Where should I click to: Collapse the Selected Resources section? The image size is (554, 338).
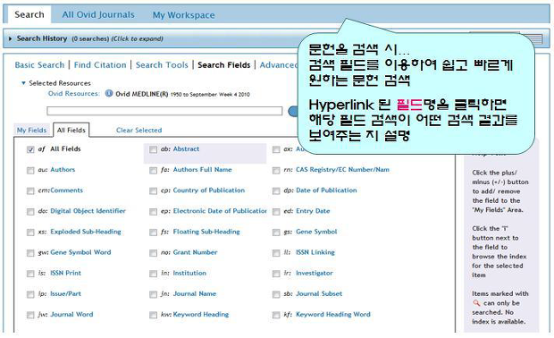pyautogui.click(x=23, y=83)
